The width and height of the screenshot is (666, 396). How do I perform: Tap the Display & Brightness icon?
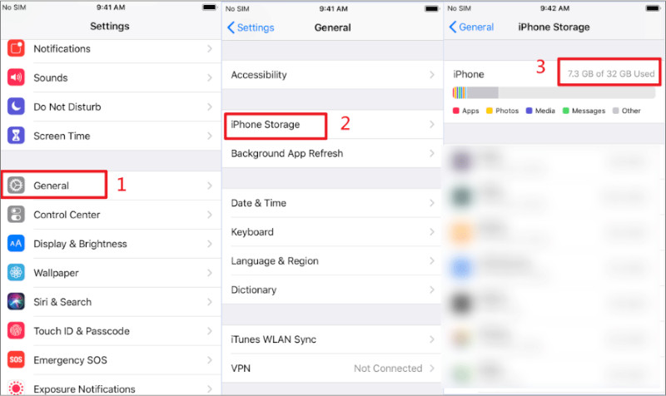tap(17, 244)
